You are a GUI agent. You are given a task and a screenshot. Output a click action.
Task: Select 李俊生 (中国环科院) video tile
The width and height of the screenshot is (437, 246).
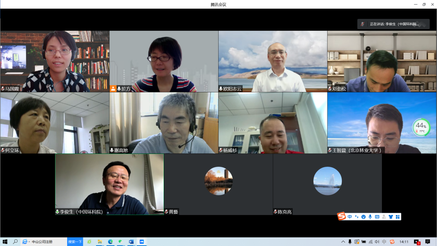tap(110, 184)
